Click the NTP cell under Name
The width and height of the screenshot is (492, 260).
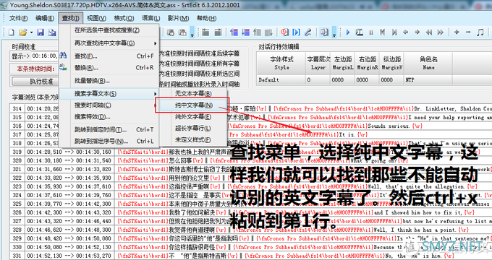[428, 80]
